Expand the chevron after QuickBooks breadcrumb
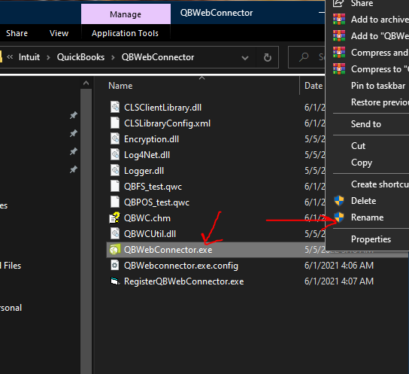The height and width of the screenshot is (374, 409). pyautogui.click(x=113, y=57)
